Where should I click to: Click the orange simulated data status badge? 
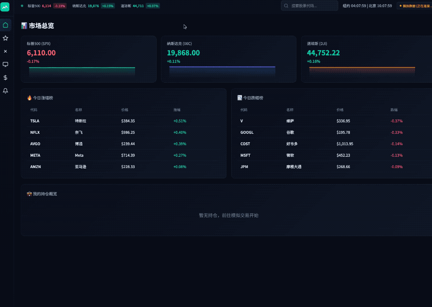pyautogui.click(x=415, y=6)
